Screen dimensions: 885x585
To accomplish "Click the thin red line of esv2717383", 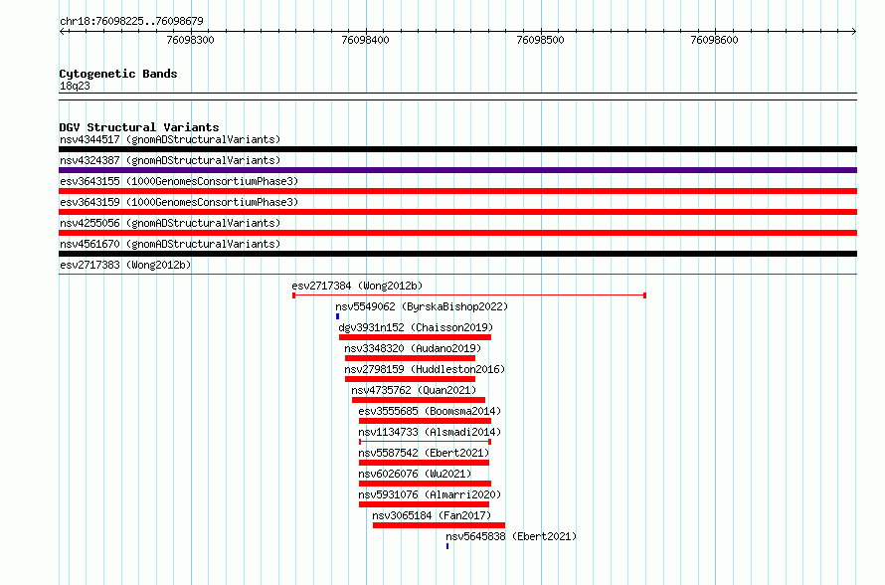I will (x=457, y=275).
